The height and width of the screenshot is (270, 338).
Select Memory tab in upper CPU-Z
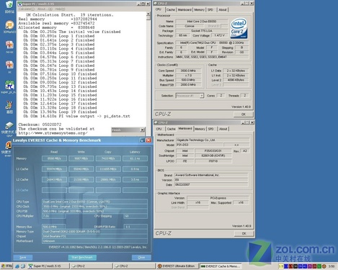coord(200,9)
